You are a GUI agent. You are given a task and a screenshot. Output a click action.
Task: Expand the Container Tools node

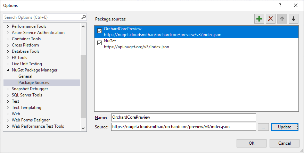pyautogui.click(x=8, y=39)
